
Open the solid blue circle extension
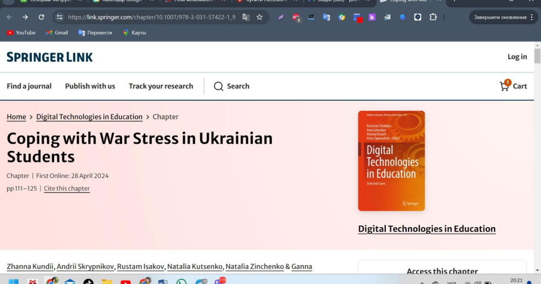[x=402, y=17]
